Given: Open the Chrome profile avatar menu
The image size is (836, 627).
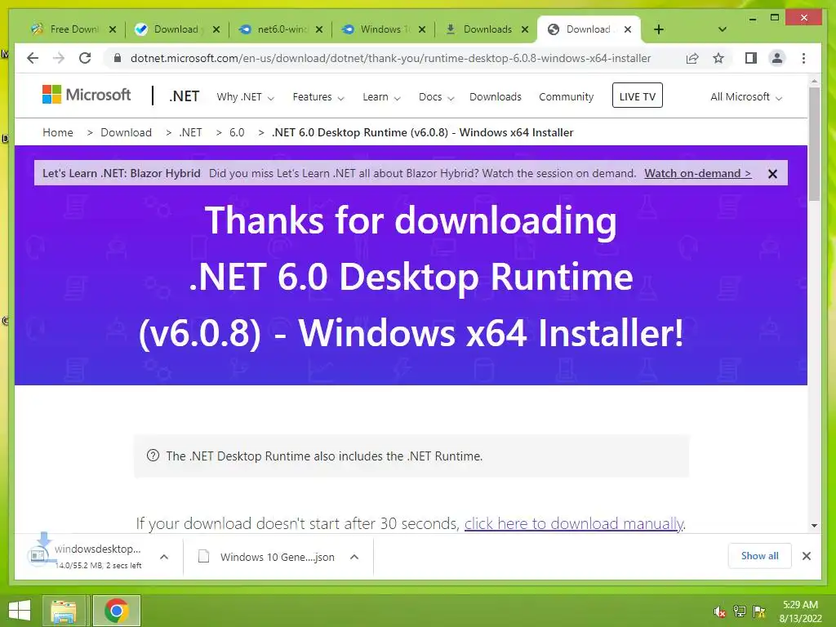Looking at the screenshot, I should pyautogui.click(x=777, y=58).
